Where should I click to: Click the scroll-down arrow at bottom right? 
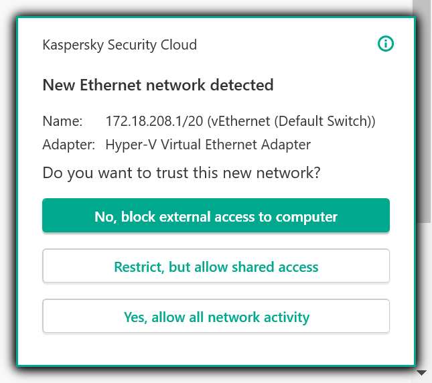pos(421,372)
